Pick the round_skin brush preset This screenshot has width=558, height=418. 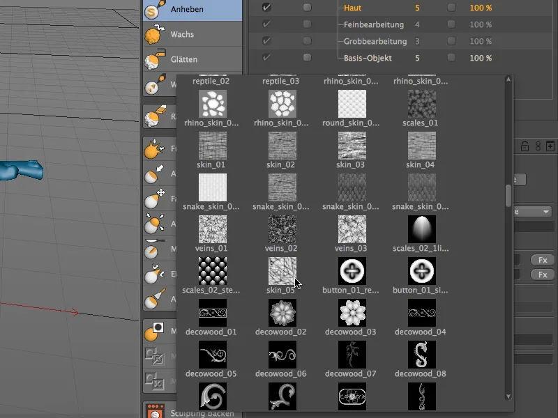point(352,103)
